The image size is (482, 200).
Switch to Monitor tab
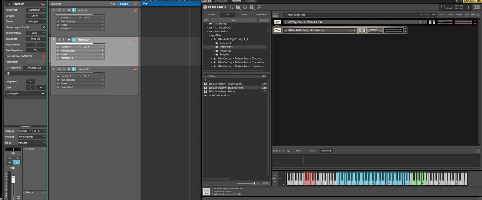tap(244, 15)
